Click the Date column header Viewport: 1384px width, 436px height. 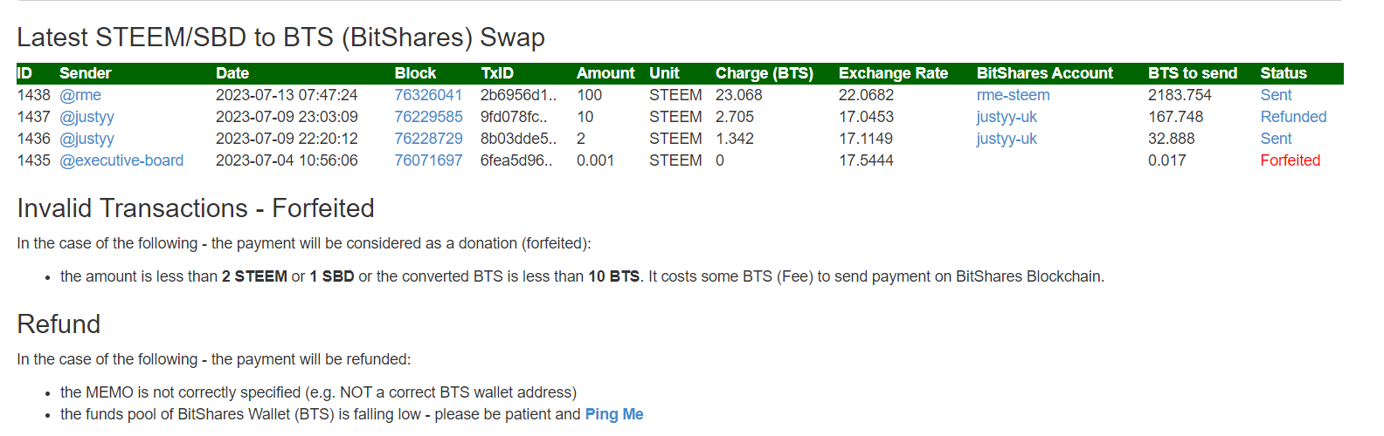pos(232,73)
